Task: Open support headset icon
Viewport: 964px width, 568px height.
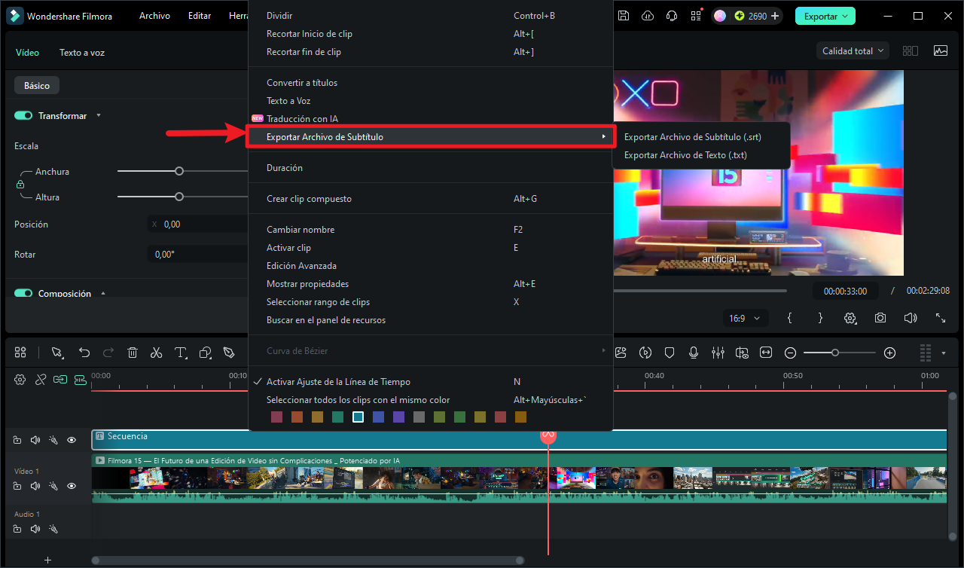Action: [673, 16]
